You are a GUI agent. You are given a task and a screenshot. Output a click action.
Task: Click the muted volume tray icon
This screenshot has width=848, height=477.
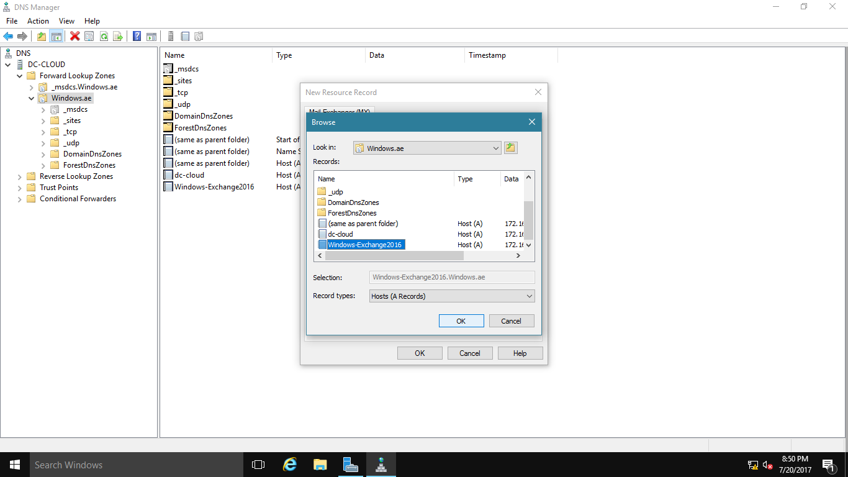pos(767,465)
